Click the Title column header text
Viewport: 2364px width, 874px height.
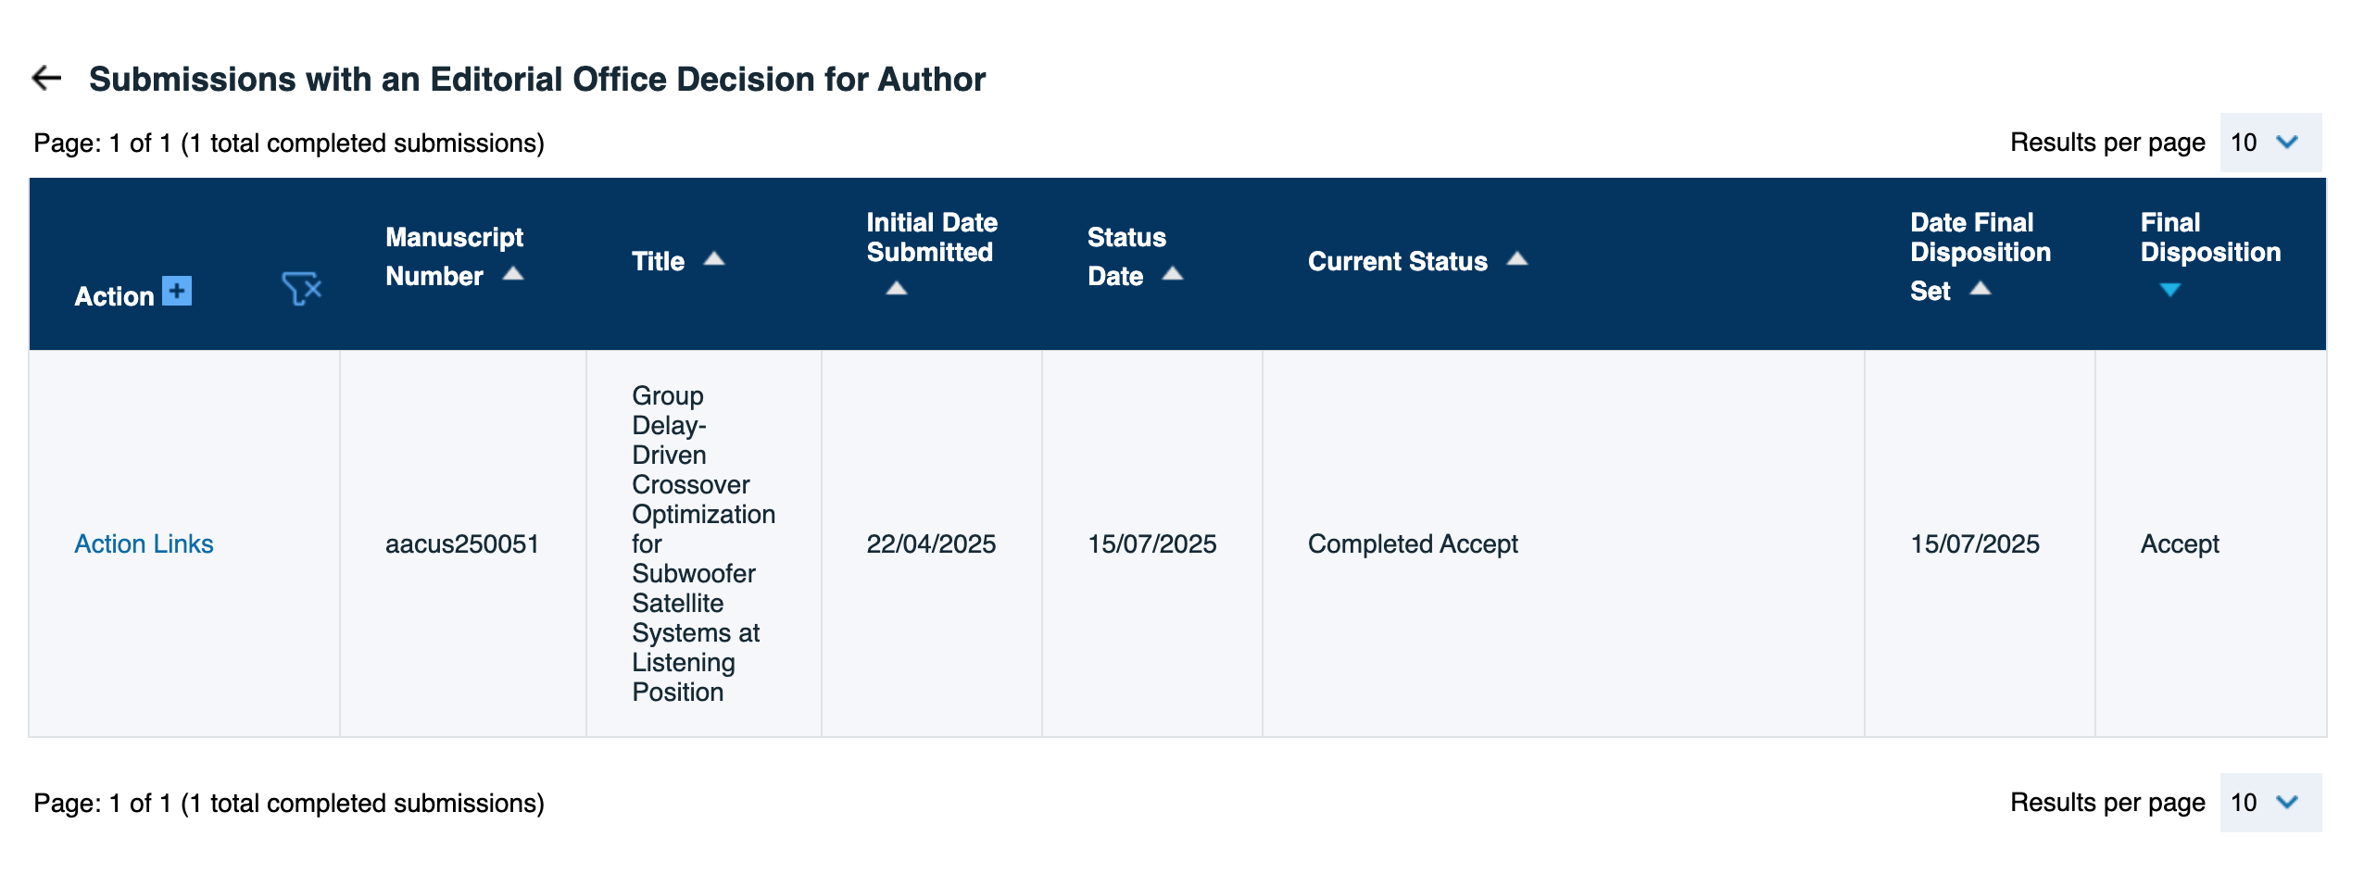click(x=658, y=262)
